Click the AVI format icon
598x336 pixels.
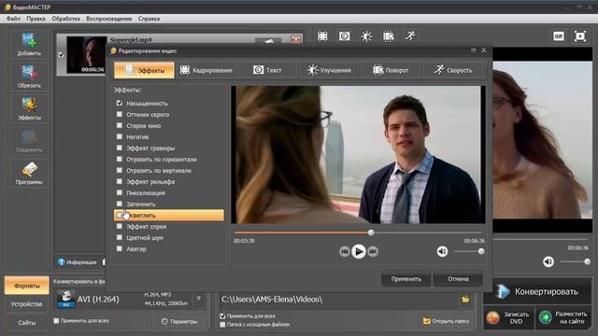click(x=66, y=299)
